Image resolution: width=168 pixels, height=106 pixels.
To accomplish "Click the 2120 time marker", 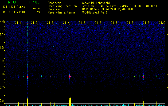I will (x=162, y=23).
